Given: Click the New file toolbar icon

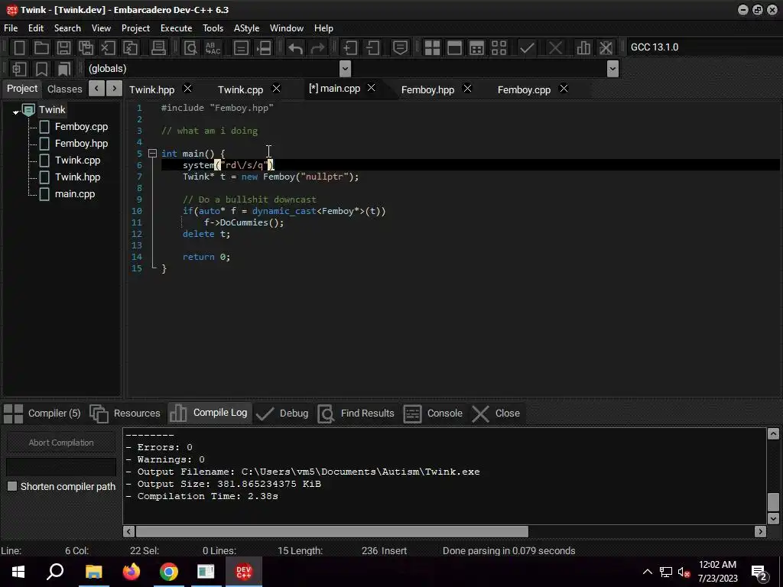Looking at the screenshot, I should coord(19,48).
